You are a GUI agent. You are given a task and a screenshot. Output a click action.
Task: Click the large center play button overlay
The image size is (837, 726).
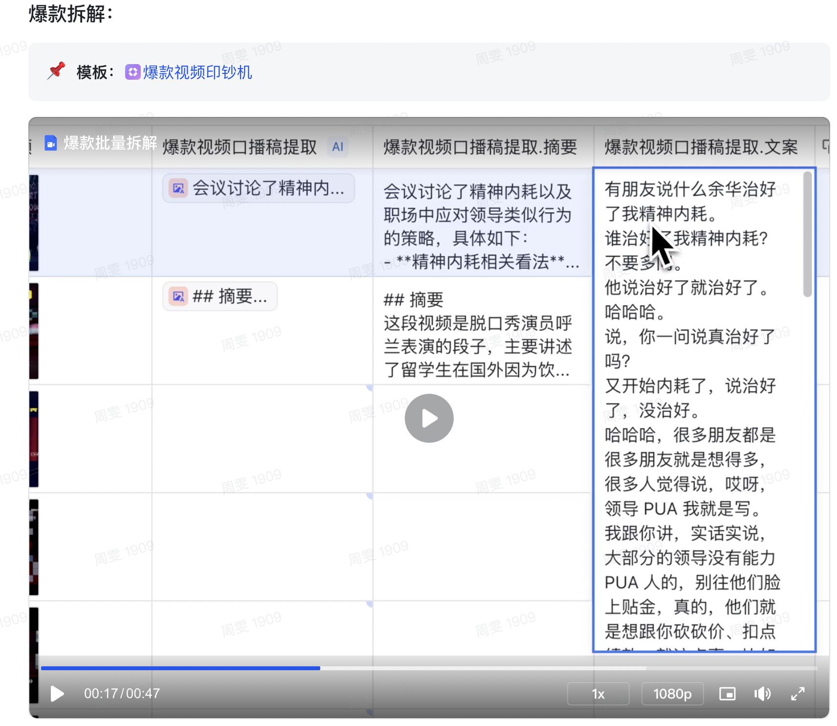pyautogui.click(x=429, y=418)
